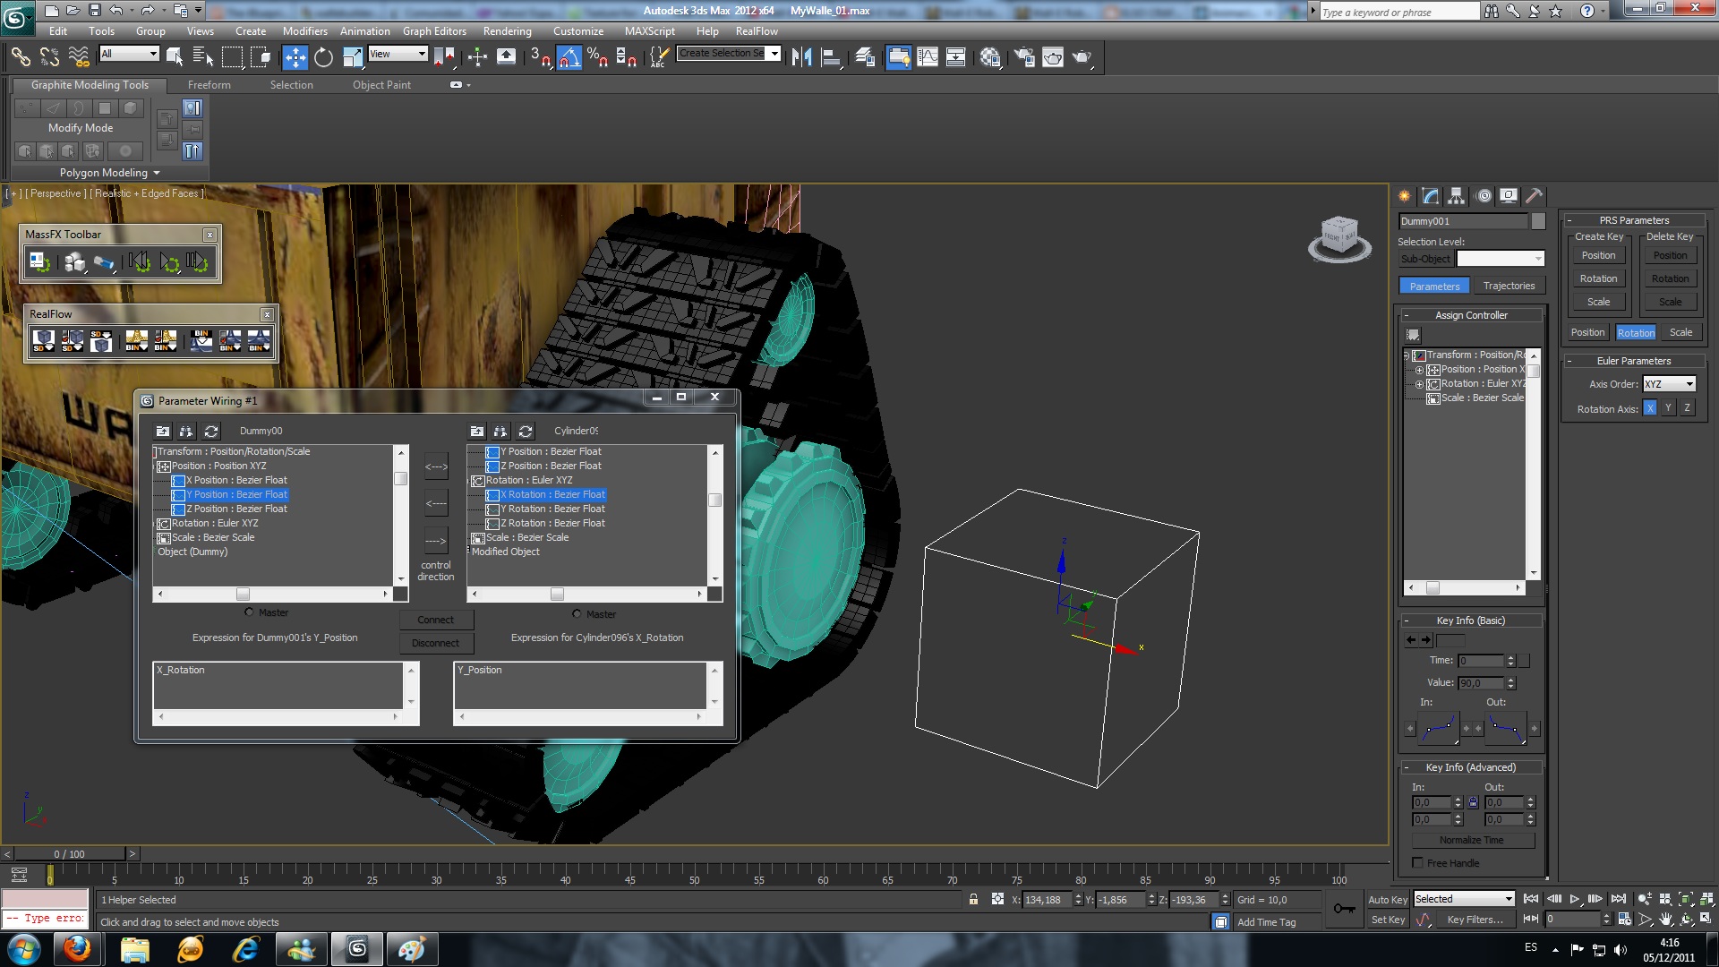The height and width of the screenshot is (967, 1719).
Task: Select Master radio under Dummy001 list
Action: click(250, 613)
